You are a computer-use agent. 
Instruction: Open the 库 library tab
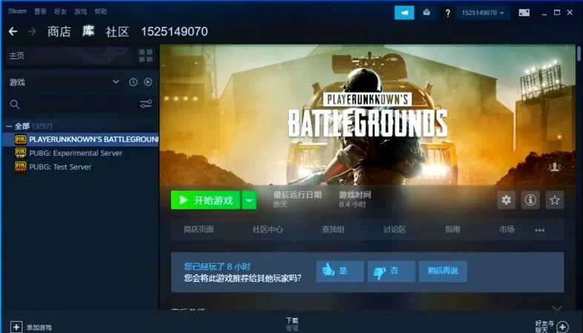pyautogui.click(x=88, y=31)
